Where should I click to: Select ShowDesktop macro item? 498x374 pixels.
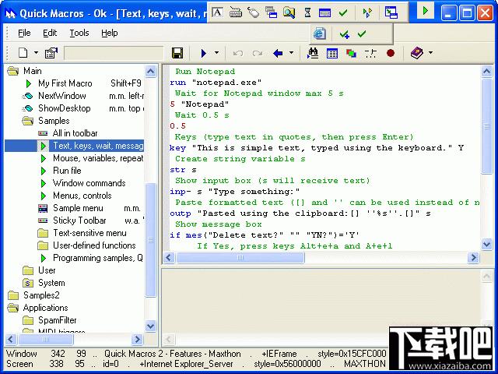point(64,108)
